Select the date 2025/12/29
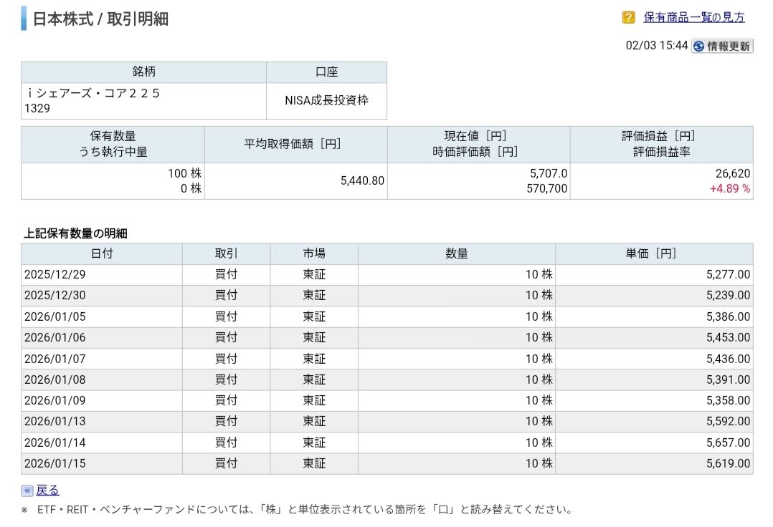This screenshot has height=527, width=773. coord(54,274)
